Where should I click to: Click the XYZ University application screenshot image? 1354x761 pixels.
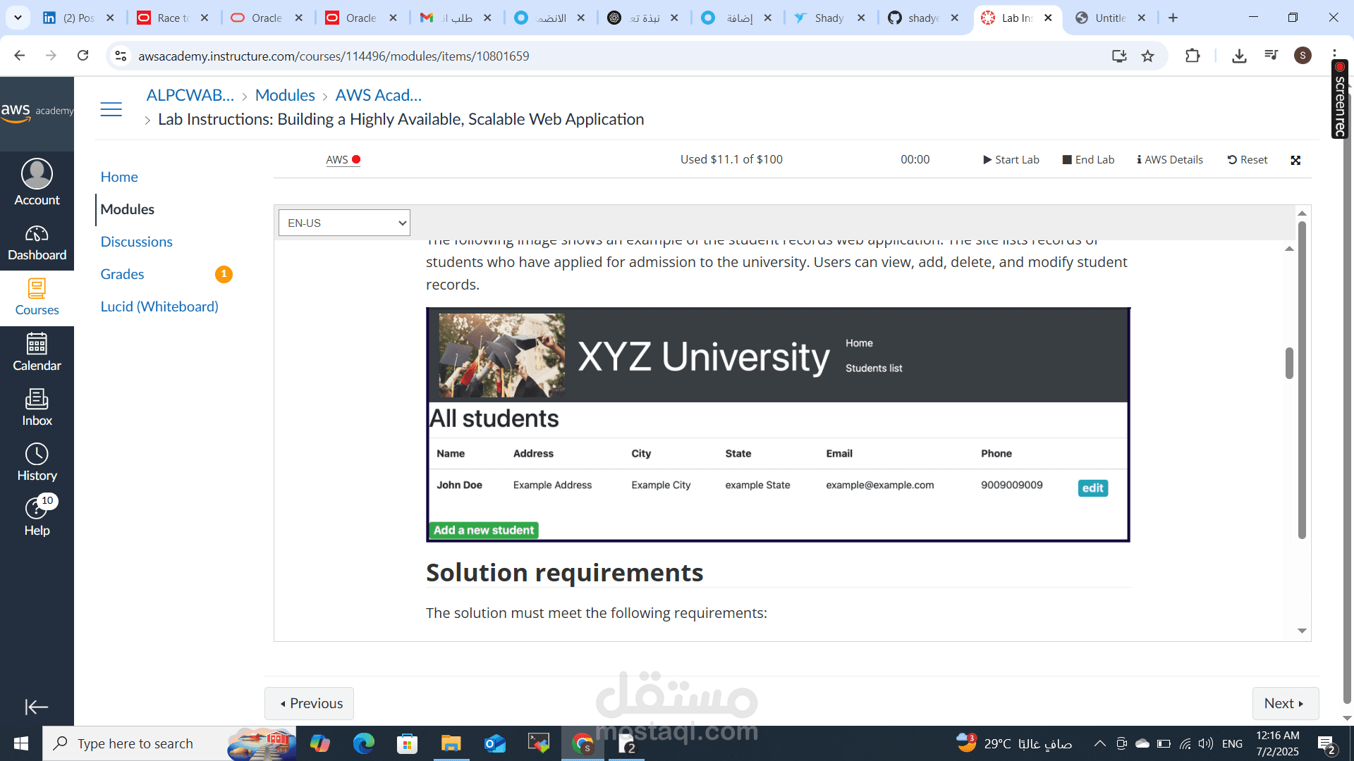coord(778,424)
